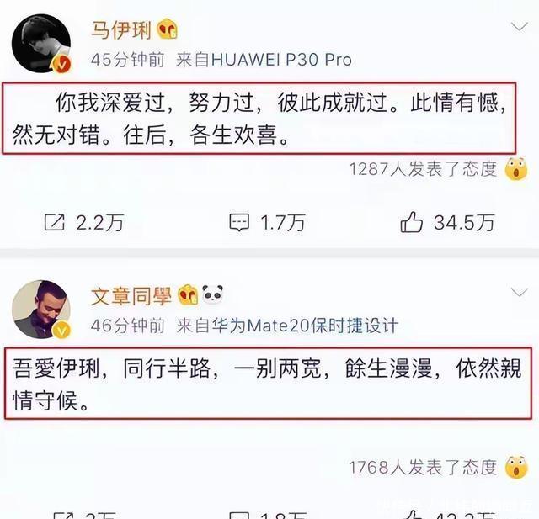
Task: Tap the 来自华为Mate20保时捷设计 source link
Action: click(287, 326)
